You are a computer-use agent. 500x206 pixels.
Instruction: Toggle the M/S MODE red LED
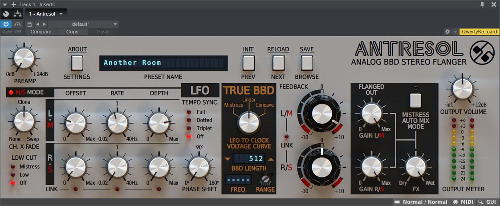(x=12, y=93)
